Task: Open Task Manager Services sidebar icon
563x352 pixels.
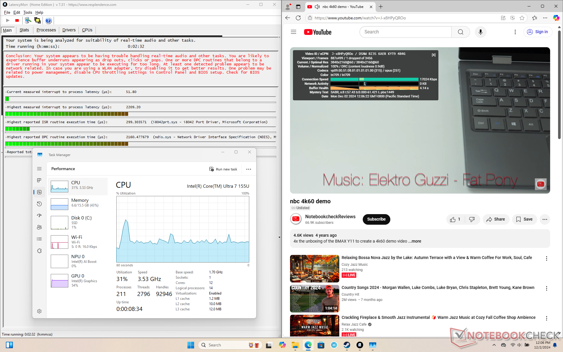Action: 39,251
